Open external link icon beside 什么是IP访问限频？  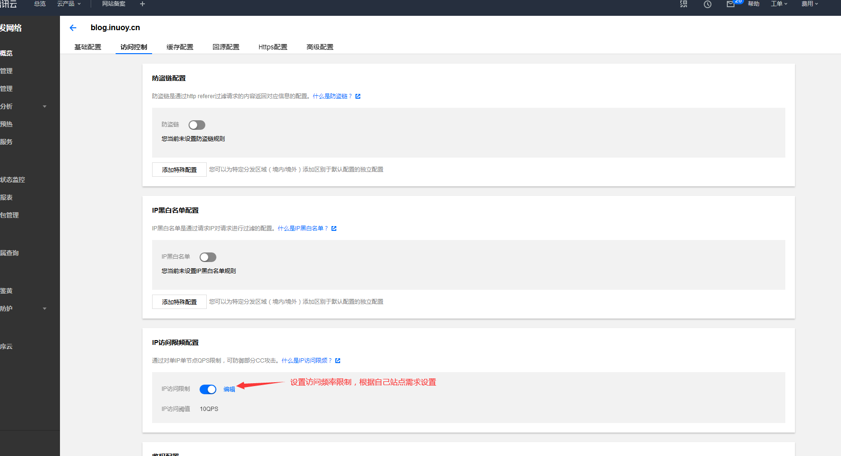click(338, 361)
